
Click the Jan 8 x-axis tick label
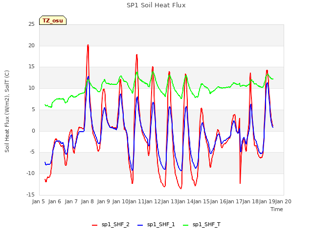pyautogui.click(x=88, y=201)
